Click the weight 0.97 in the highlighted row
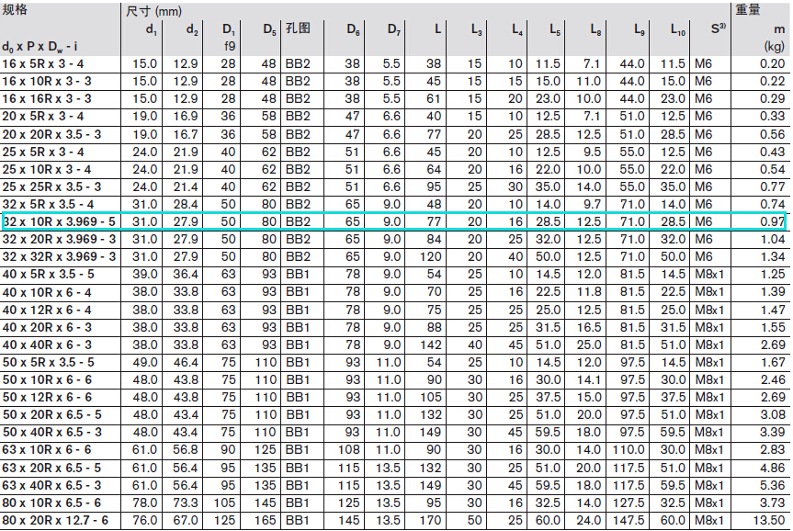 pos(772,221)
